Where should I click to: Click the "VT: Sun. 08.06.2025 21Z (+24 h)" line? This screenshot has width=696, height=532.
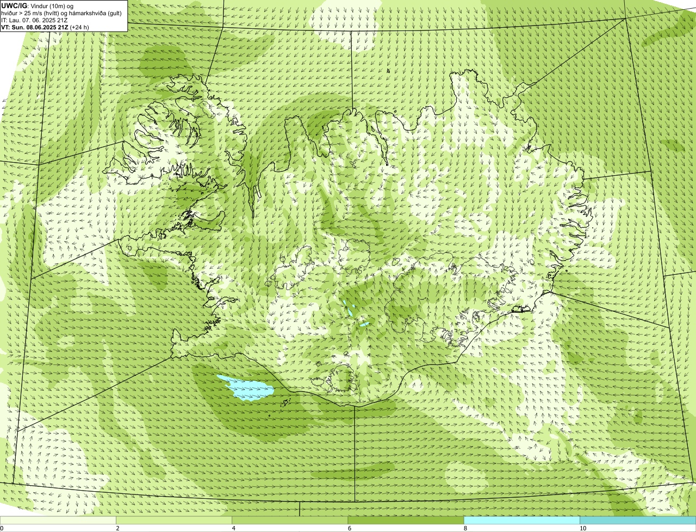point(45,27)
